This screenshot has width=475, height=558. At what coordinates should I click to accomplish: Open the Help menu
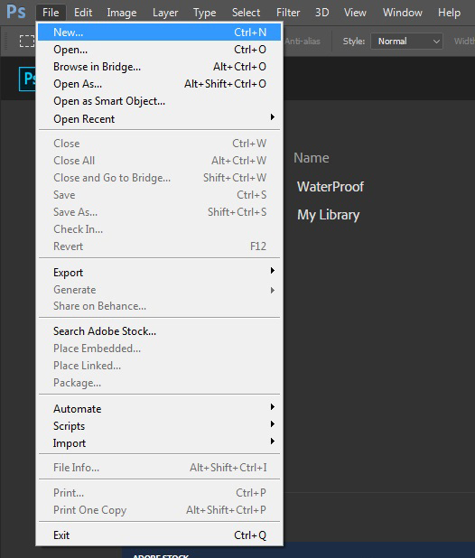pos(449,13)
